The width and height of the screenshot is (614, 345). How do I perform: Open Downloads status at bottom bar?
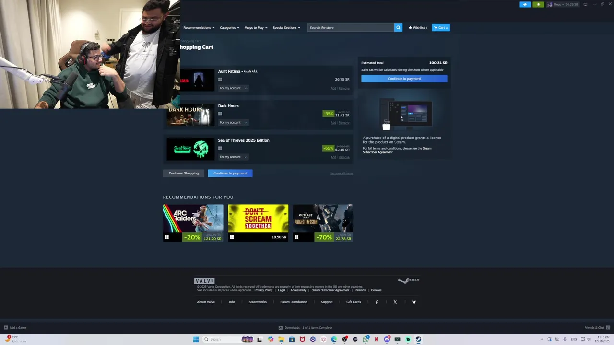click(305, 328)
